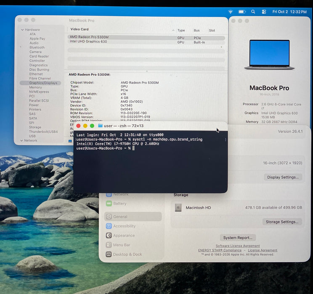The height and width of the screenshot is (294, 313).
Task: Select Bluetooth in hardware list
Action: tap(37, 47)
